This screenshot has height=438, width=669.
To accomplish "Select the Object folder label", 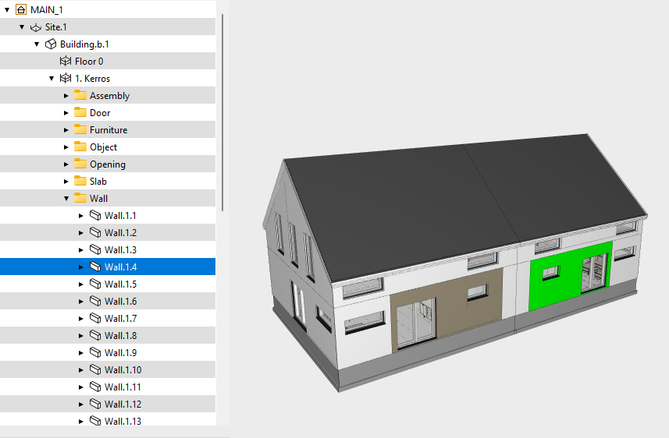I will (x=103, y=147).
